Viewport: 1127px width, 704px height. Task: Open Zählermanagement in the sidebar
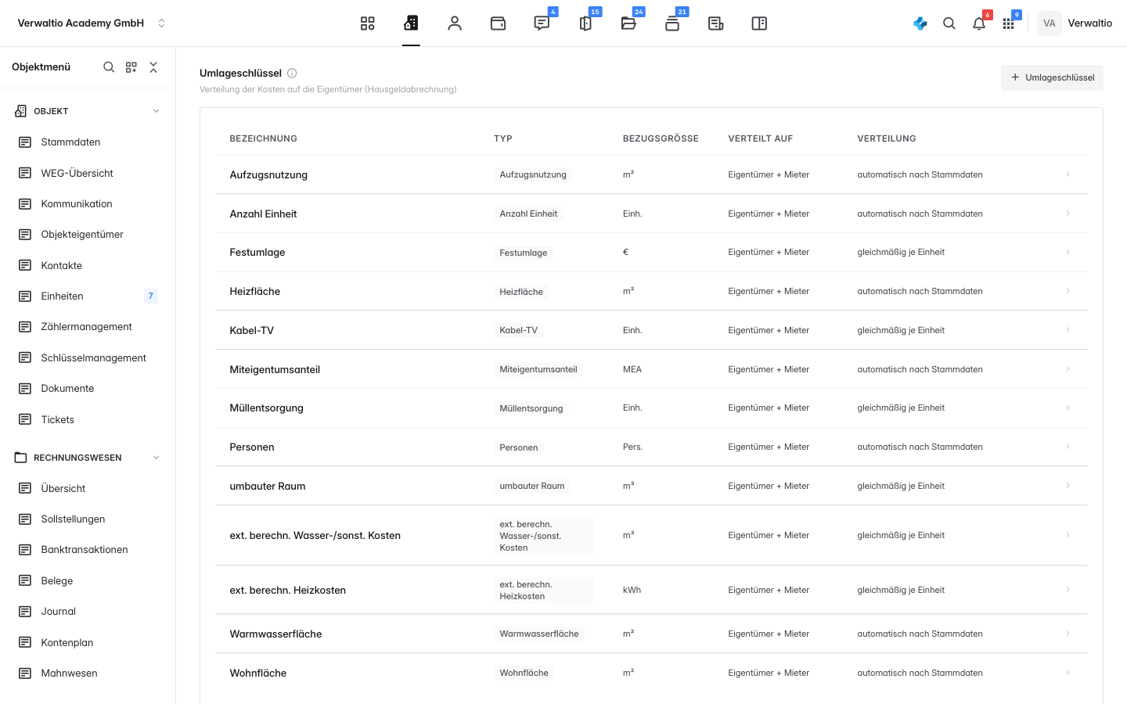pyautogui.click(x=88, y=327)
